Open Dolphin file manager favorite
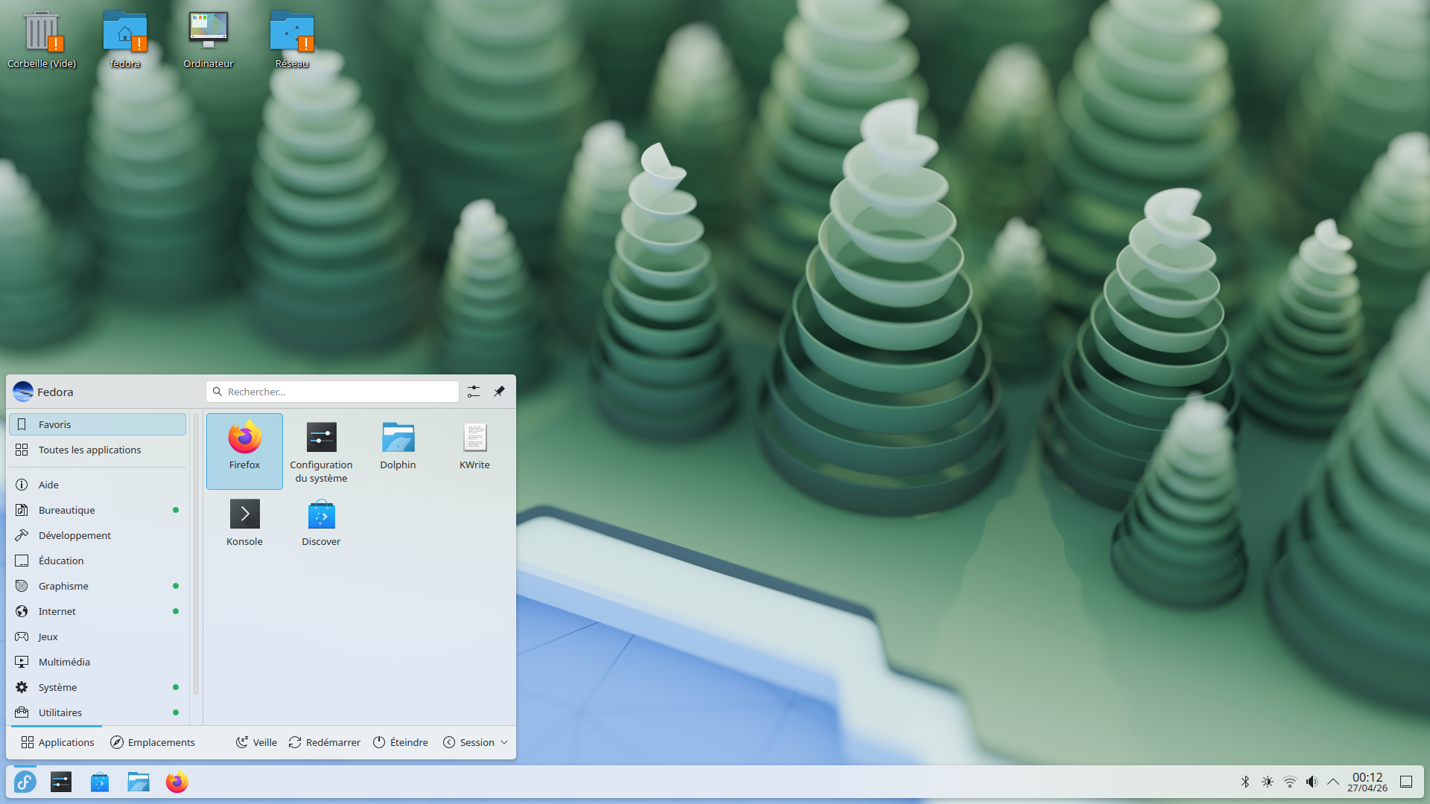This screenshot has width=1430, height=804. [398, 447]
